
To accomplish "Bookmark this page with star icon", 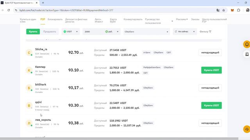I will click(224, 10).
